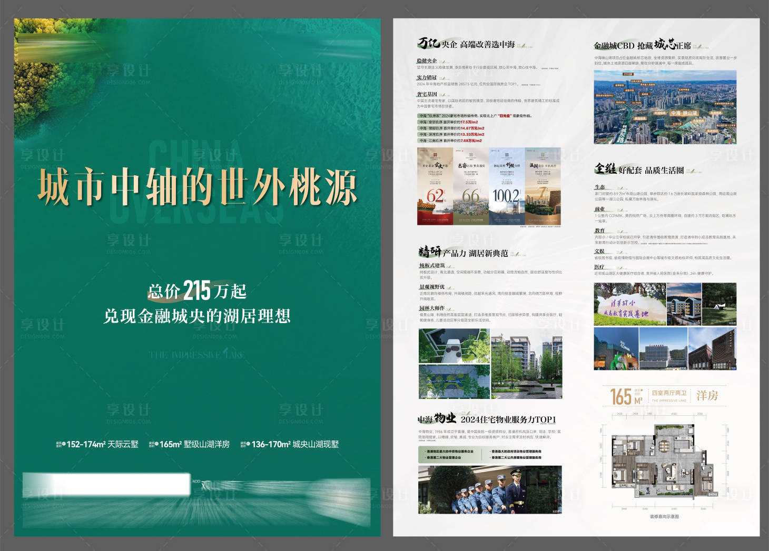This screenshot has width=769, height=551.
Task: Click the CCPARK mall photo
Action: click(616, 348)
